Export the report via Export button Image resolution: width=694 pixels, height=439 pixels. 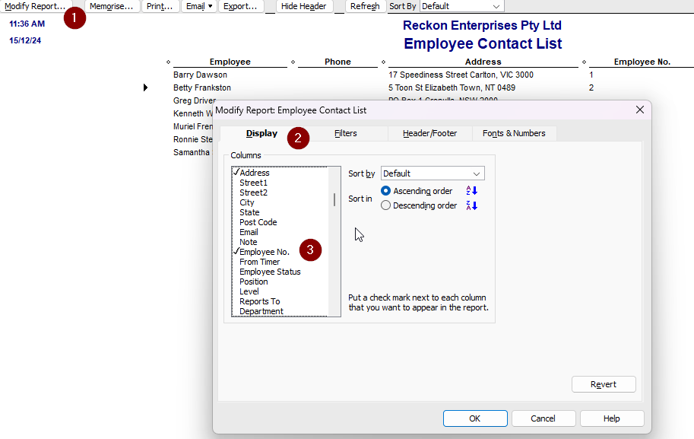[240, 6]
